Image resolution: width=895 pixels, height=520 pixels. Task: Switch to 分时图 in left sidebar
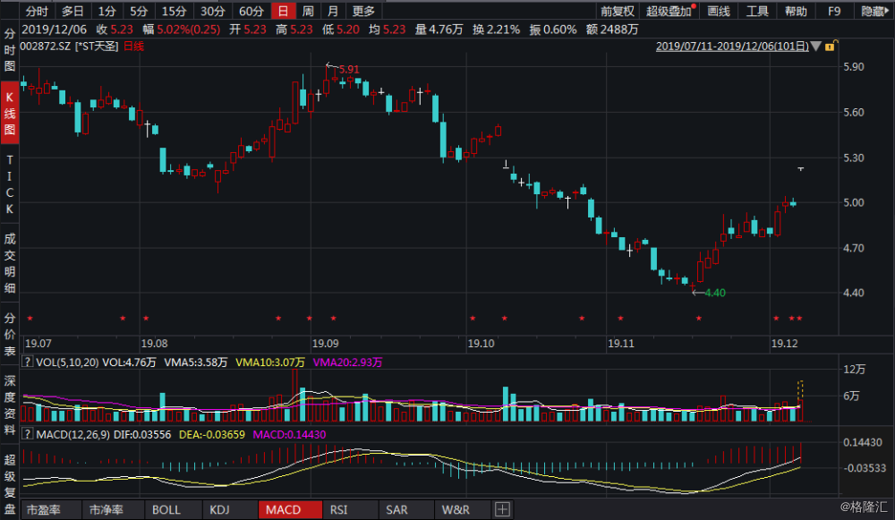click(x=10, y=50)
